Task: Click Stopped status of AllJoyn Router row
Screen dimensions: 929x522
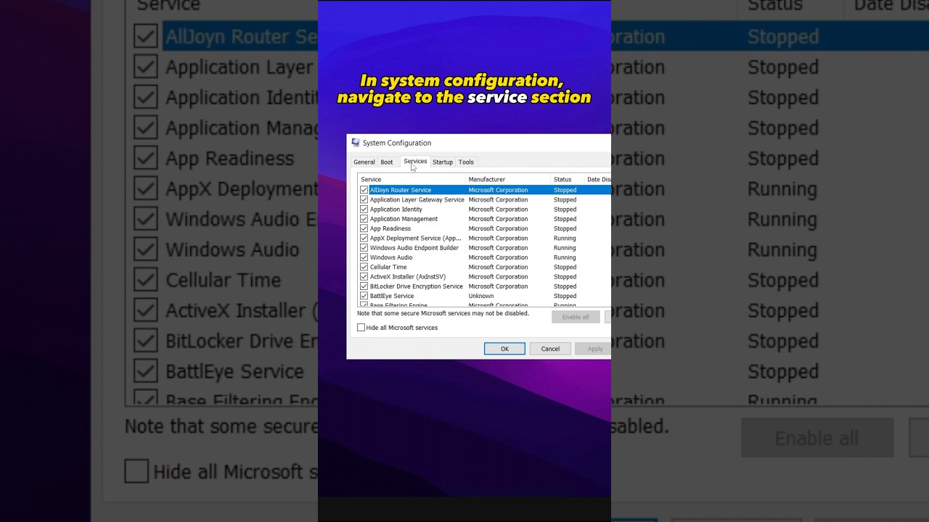Action: 565,190
